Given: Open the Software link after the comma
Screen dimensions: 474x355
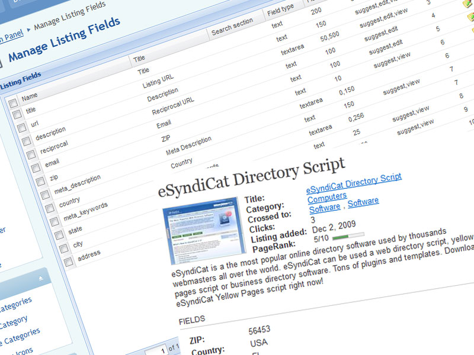Looking at the screenshot, I should pyautogui.click(x=363, y=202).
